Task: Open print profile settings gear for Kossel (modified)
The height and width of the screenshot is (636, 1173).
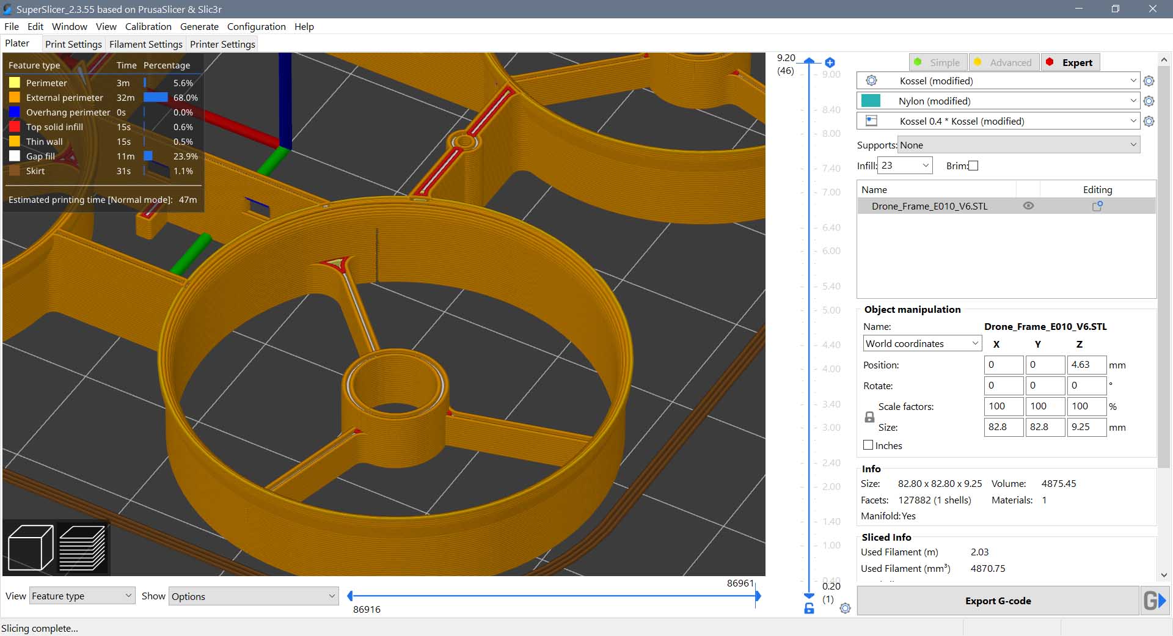Action: (1149, 81)
